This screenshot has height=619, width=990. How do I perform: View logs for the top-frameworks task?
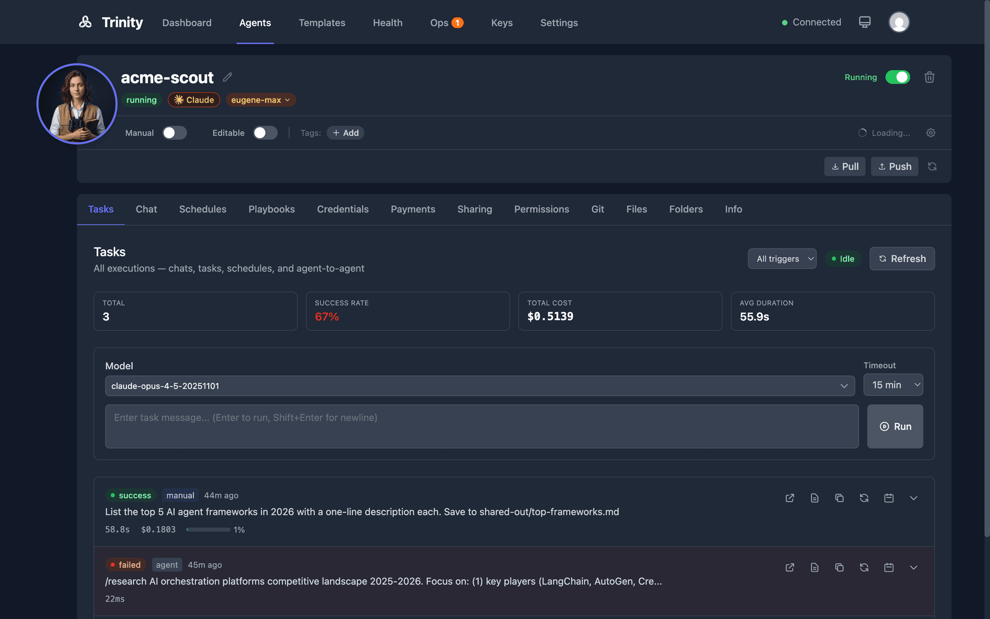[x=815, y=498]
